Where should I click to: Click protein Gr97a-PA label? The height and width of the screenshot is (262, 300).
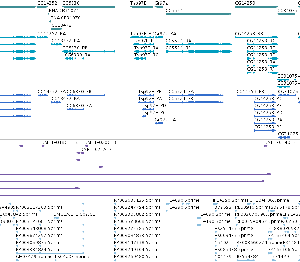(x=165, y=120)
